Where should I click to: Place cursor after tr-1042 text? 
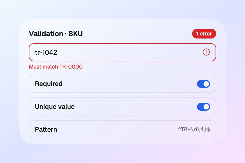[x=58, y=52]
